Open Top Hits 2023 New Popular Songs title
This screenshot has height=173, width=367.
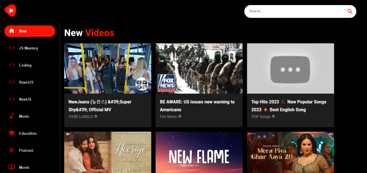pyautogui.click(x=289, y=106)
